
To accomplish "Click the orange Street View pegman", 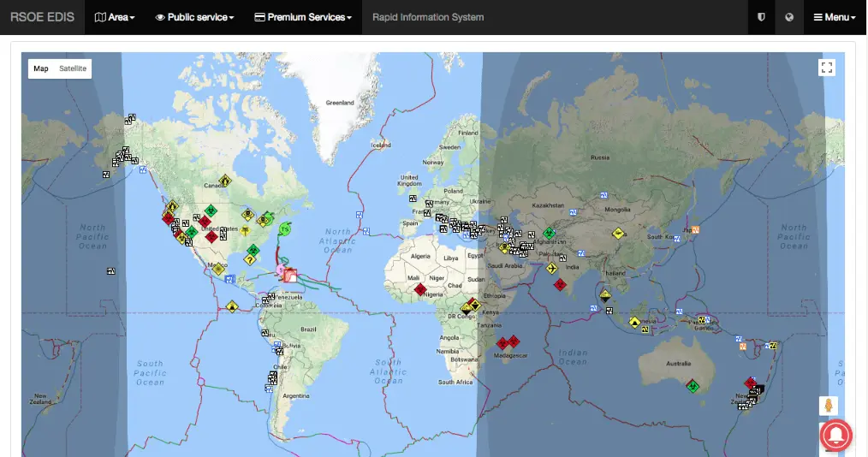I will tap(828, 406).
